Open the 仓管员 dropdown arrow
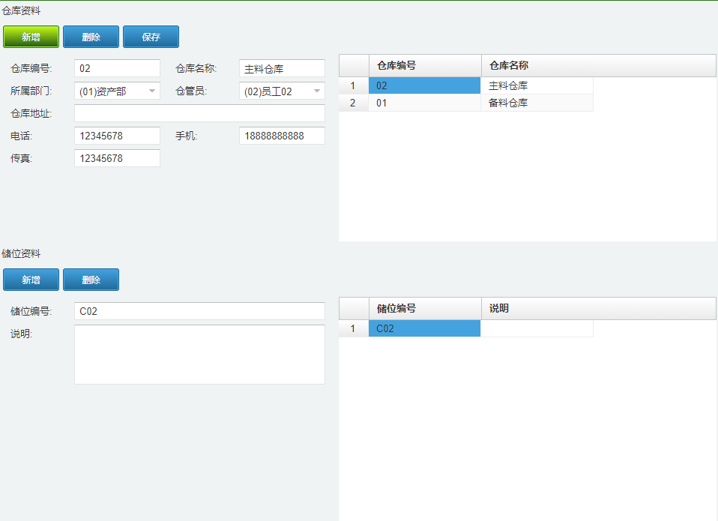This screenshot has height=521, width=718. [317, 91]
